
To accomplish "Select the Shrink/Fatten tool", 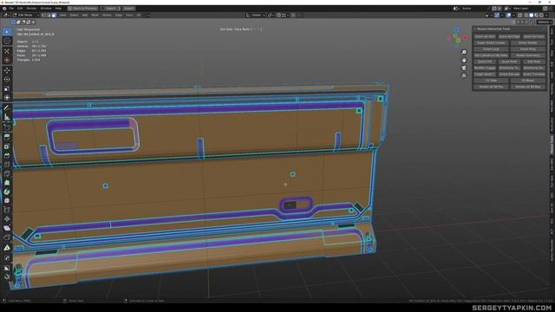I will [x=7, y=219].
